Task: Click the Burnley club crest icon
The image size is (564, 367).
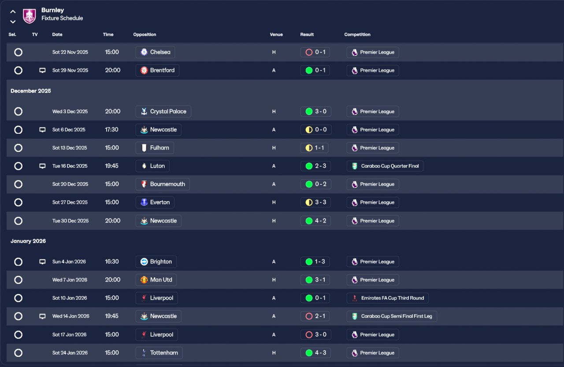Action: [29, 16]
